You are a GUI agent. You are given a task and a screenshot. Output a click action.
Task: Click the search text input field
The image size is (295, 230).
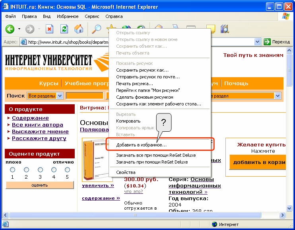click(x=84, y=96)
